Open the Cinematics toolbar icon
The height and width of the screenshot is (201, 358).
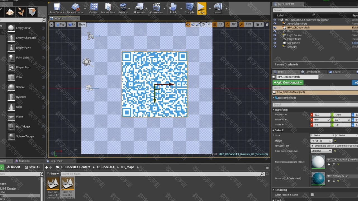point(156,8)
